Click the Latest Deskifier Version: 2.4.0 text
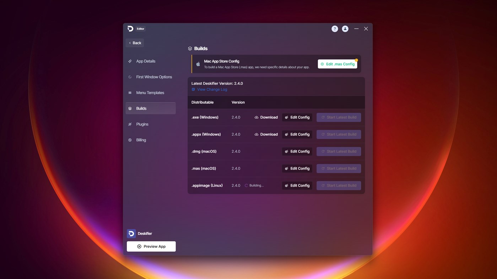The height and width of the screenshot is (279, 497). coord(217,84)
